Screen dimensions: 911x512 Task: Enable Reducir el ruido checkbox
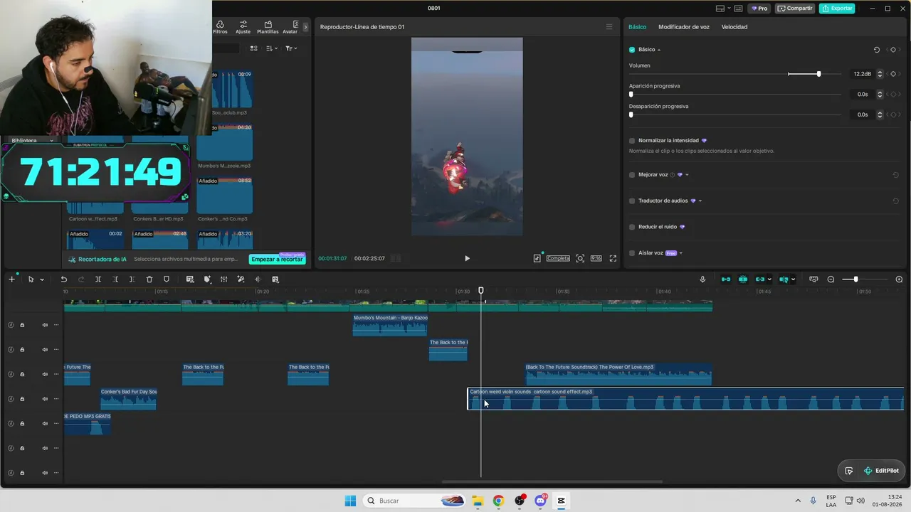tap(632, 227)
